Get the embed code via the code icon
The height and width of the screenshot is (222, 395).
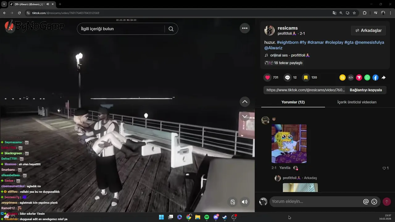[x=351, y=78]
